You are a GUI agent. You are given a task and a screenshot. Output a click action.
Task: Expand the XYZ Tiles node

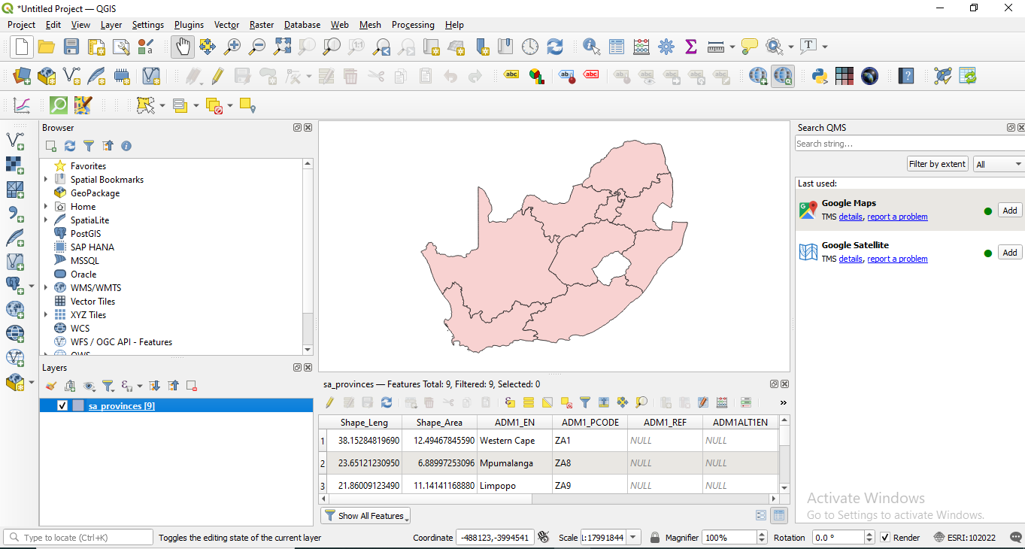(x=46, y=315)
